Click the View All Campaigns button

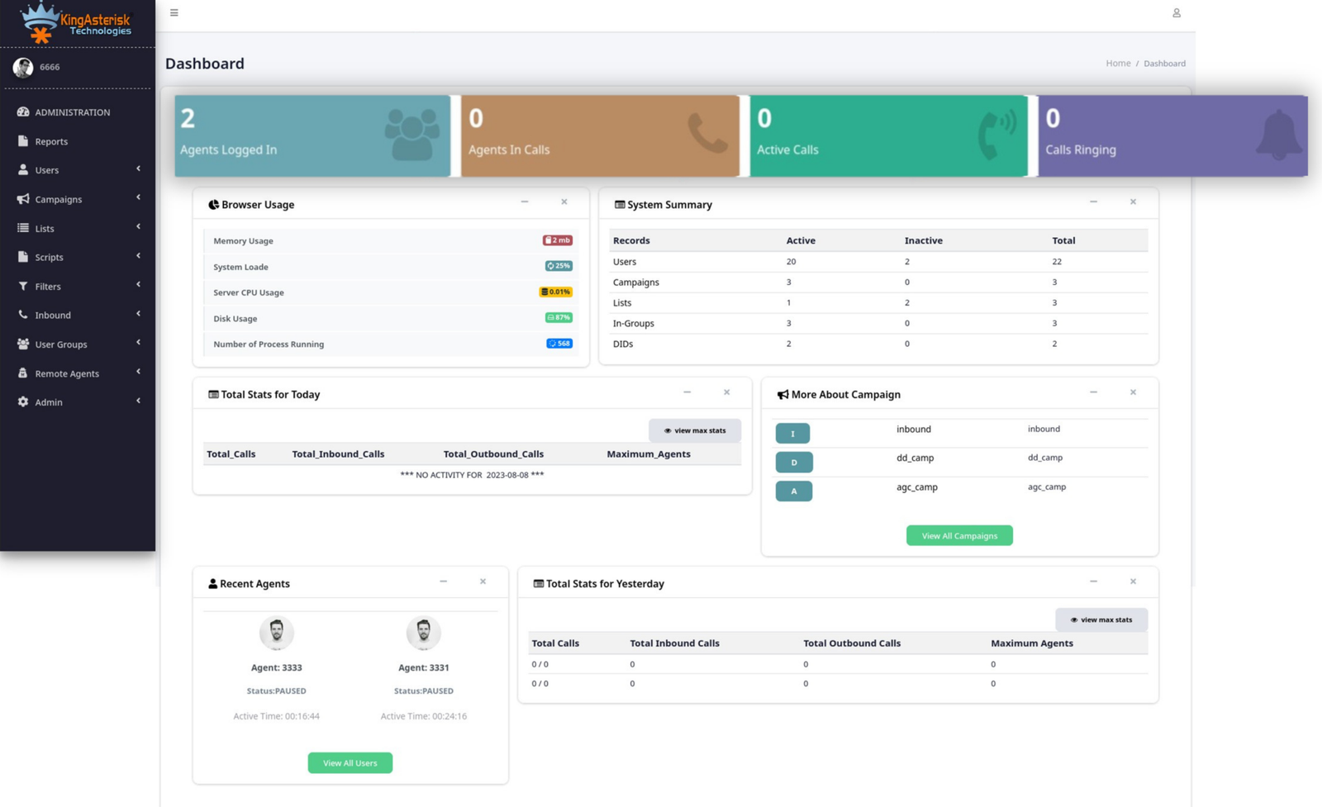pos(959,536)
